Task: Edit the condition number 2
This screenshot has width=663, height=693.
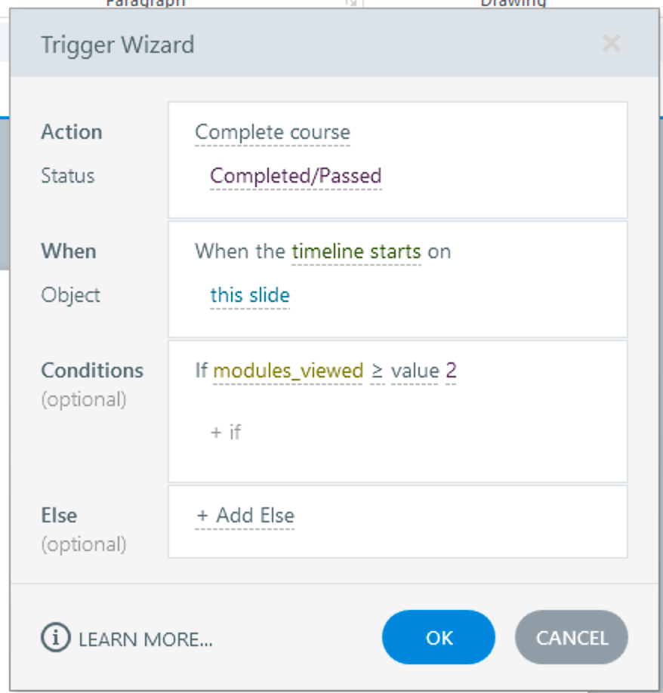Action: [451, 371]
